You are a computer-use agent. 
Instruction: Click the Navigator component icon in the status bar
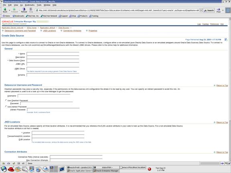click(x=4, y=163)
